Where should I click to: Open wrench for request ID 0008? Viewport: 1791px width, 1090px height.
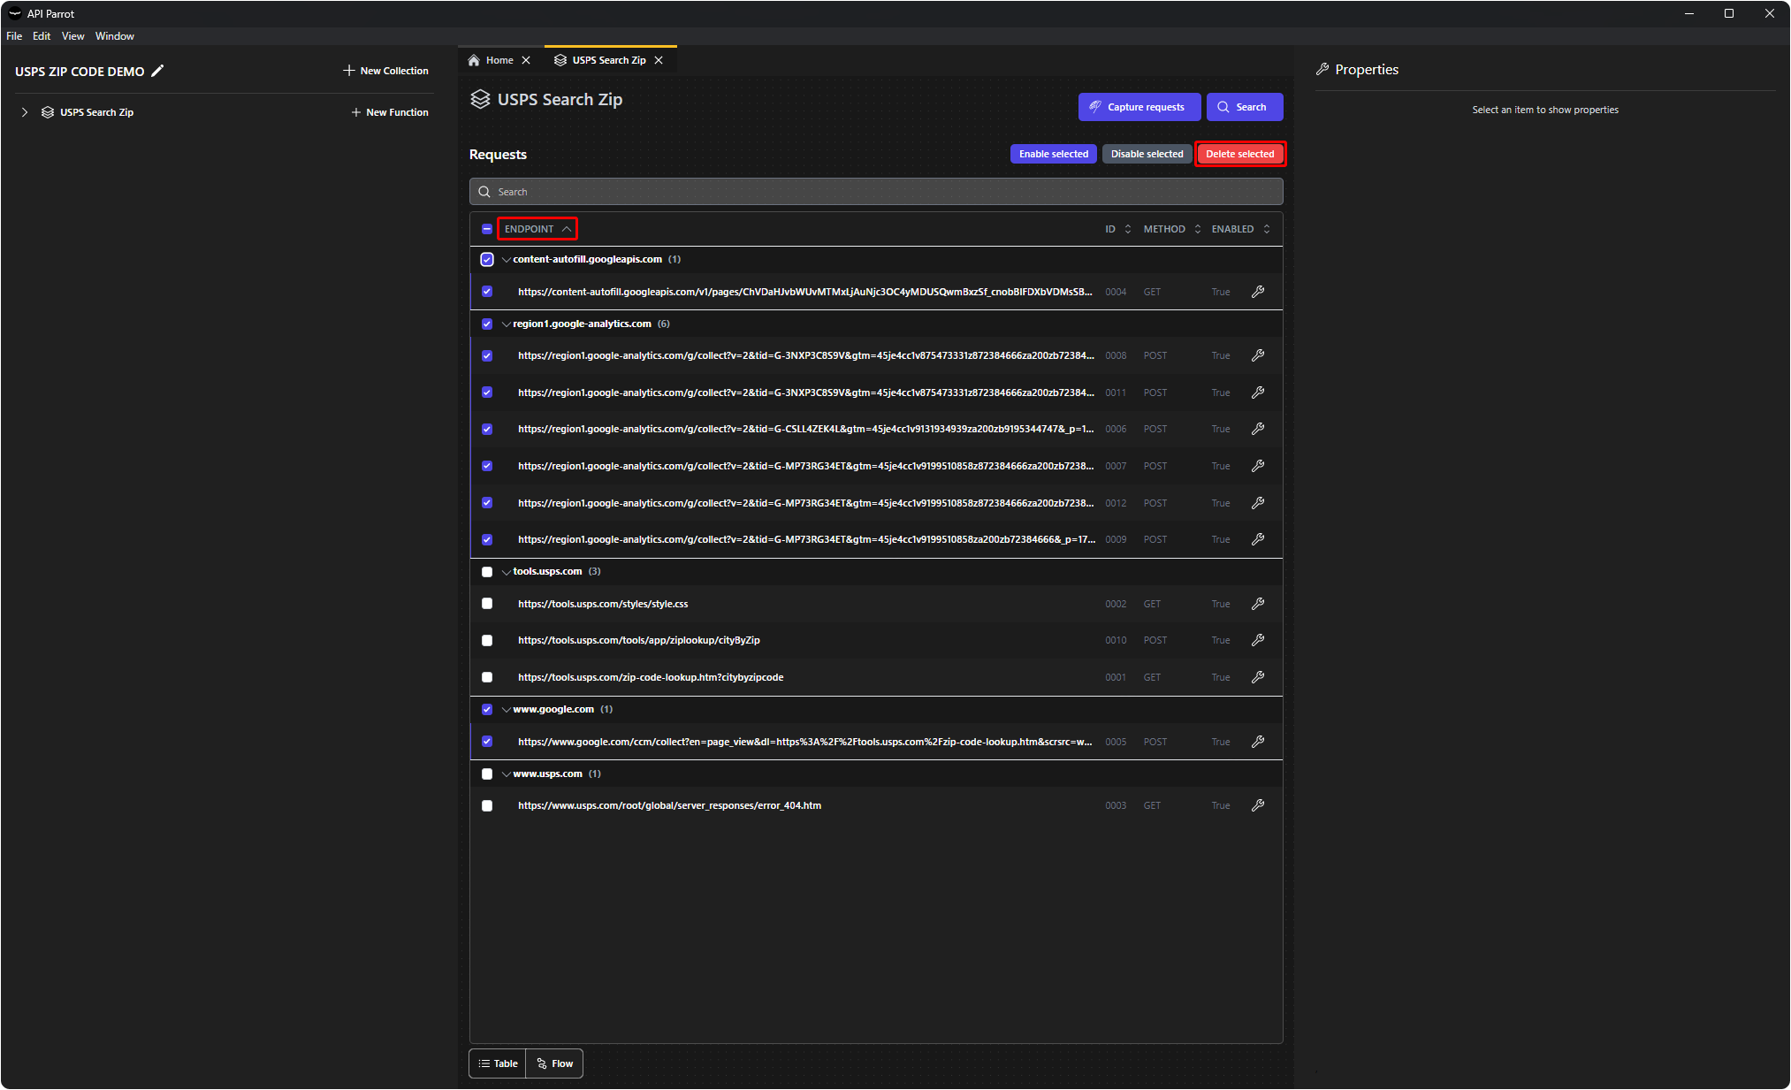[1258, 355]
